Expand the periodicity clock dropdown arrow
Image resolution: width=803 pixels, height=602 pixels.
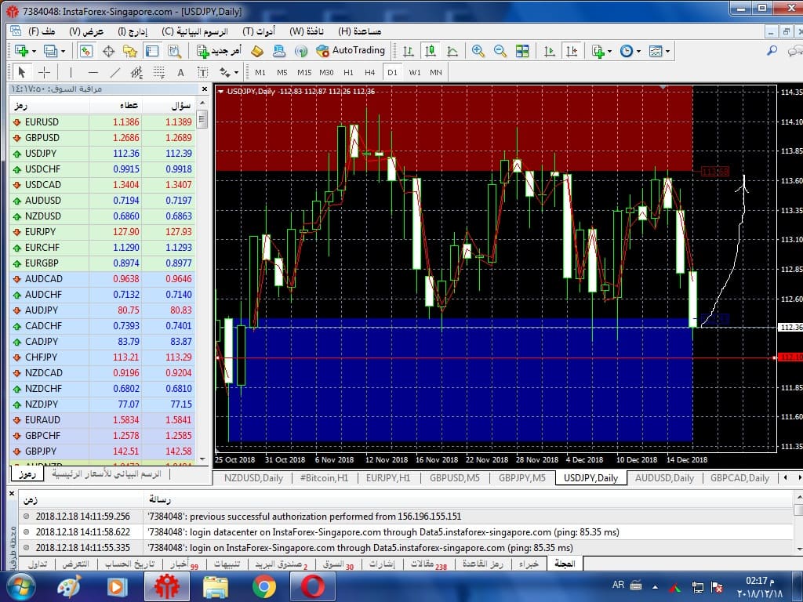point(638,51)
